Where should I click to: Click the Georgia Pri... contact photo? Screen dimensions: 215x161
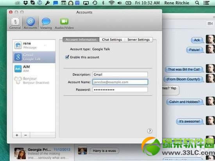pyautogui.click(x=20, y=153)
